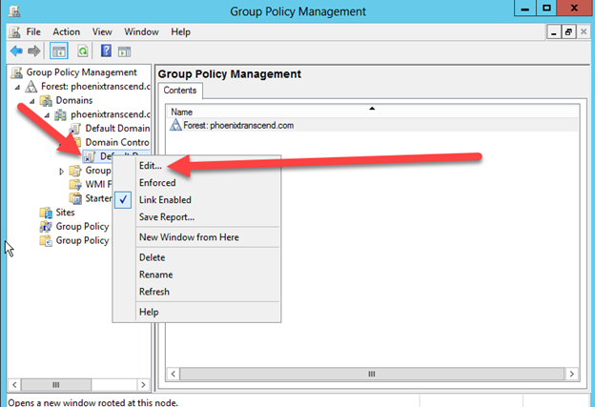Choose Save Report... in context menu
The width and height of the screenshot is (595, 407).
(x=167, y=217)
